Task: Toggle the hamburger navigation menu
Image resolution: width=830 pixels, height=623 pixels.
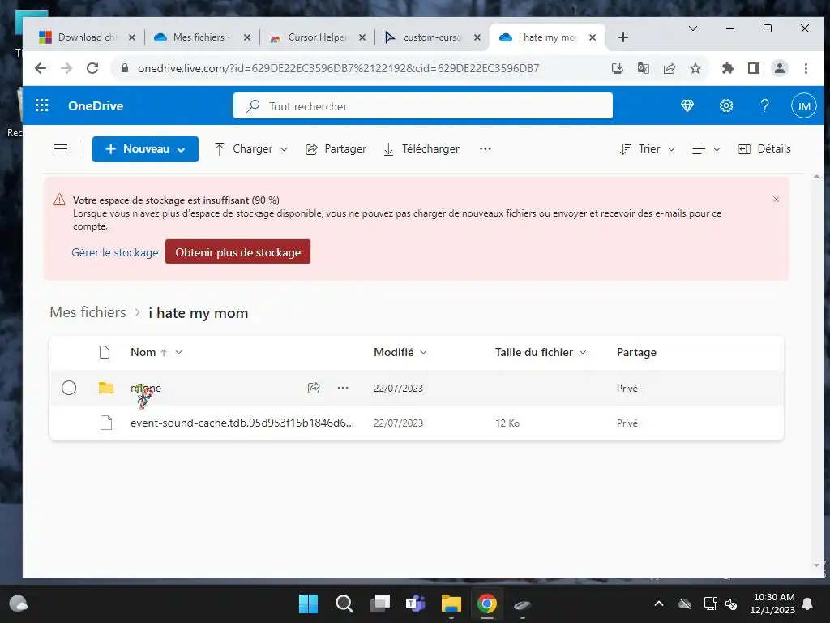Action: 61,149
